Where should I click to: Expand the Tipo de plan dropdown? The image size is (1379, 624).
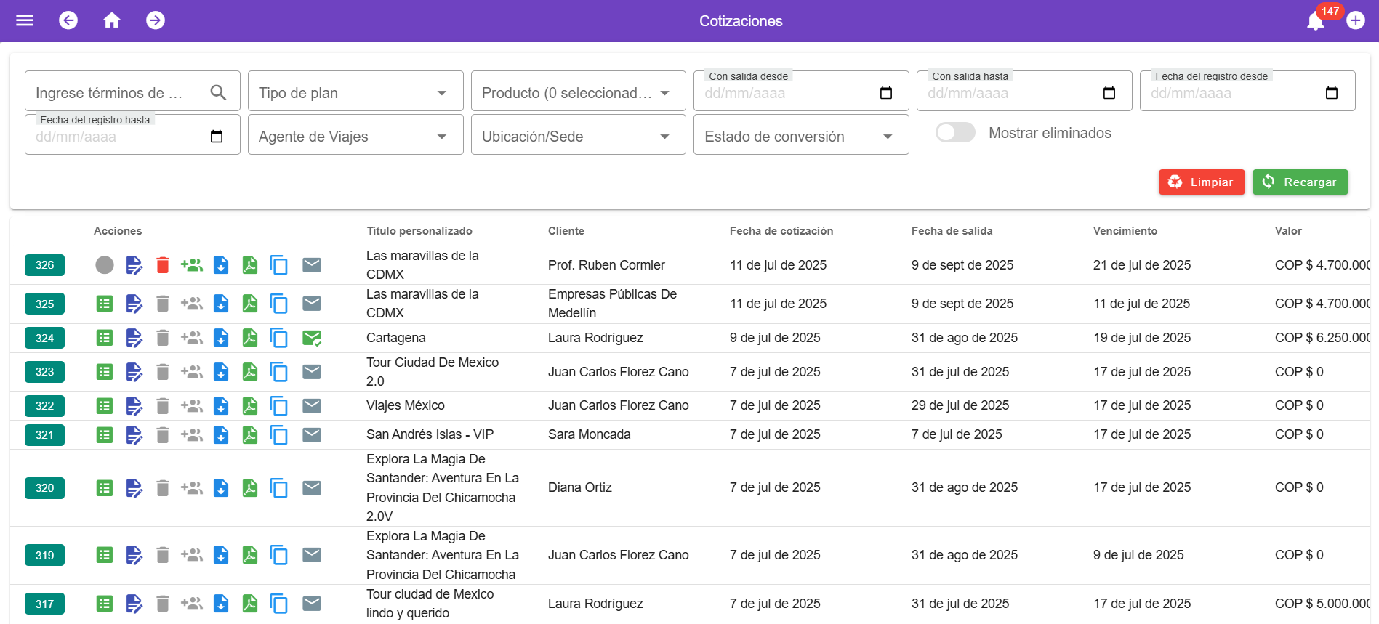[x=355, y=93]
